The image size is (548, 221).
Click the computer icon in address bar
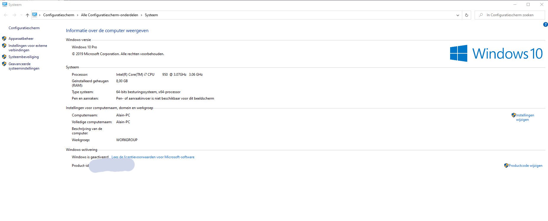click(x=35, y=15)
